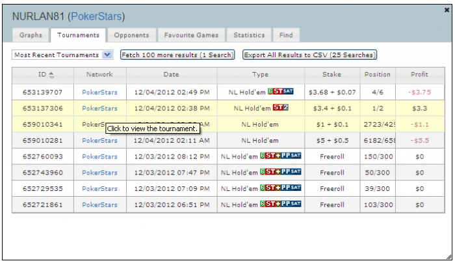Click PokerStars link in row 653137306
The height and width of the screenshot is (261, 455).
(x=99, y=108)
